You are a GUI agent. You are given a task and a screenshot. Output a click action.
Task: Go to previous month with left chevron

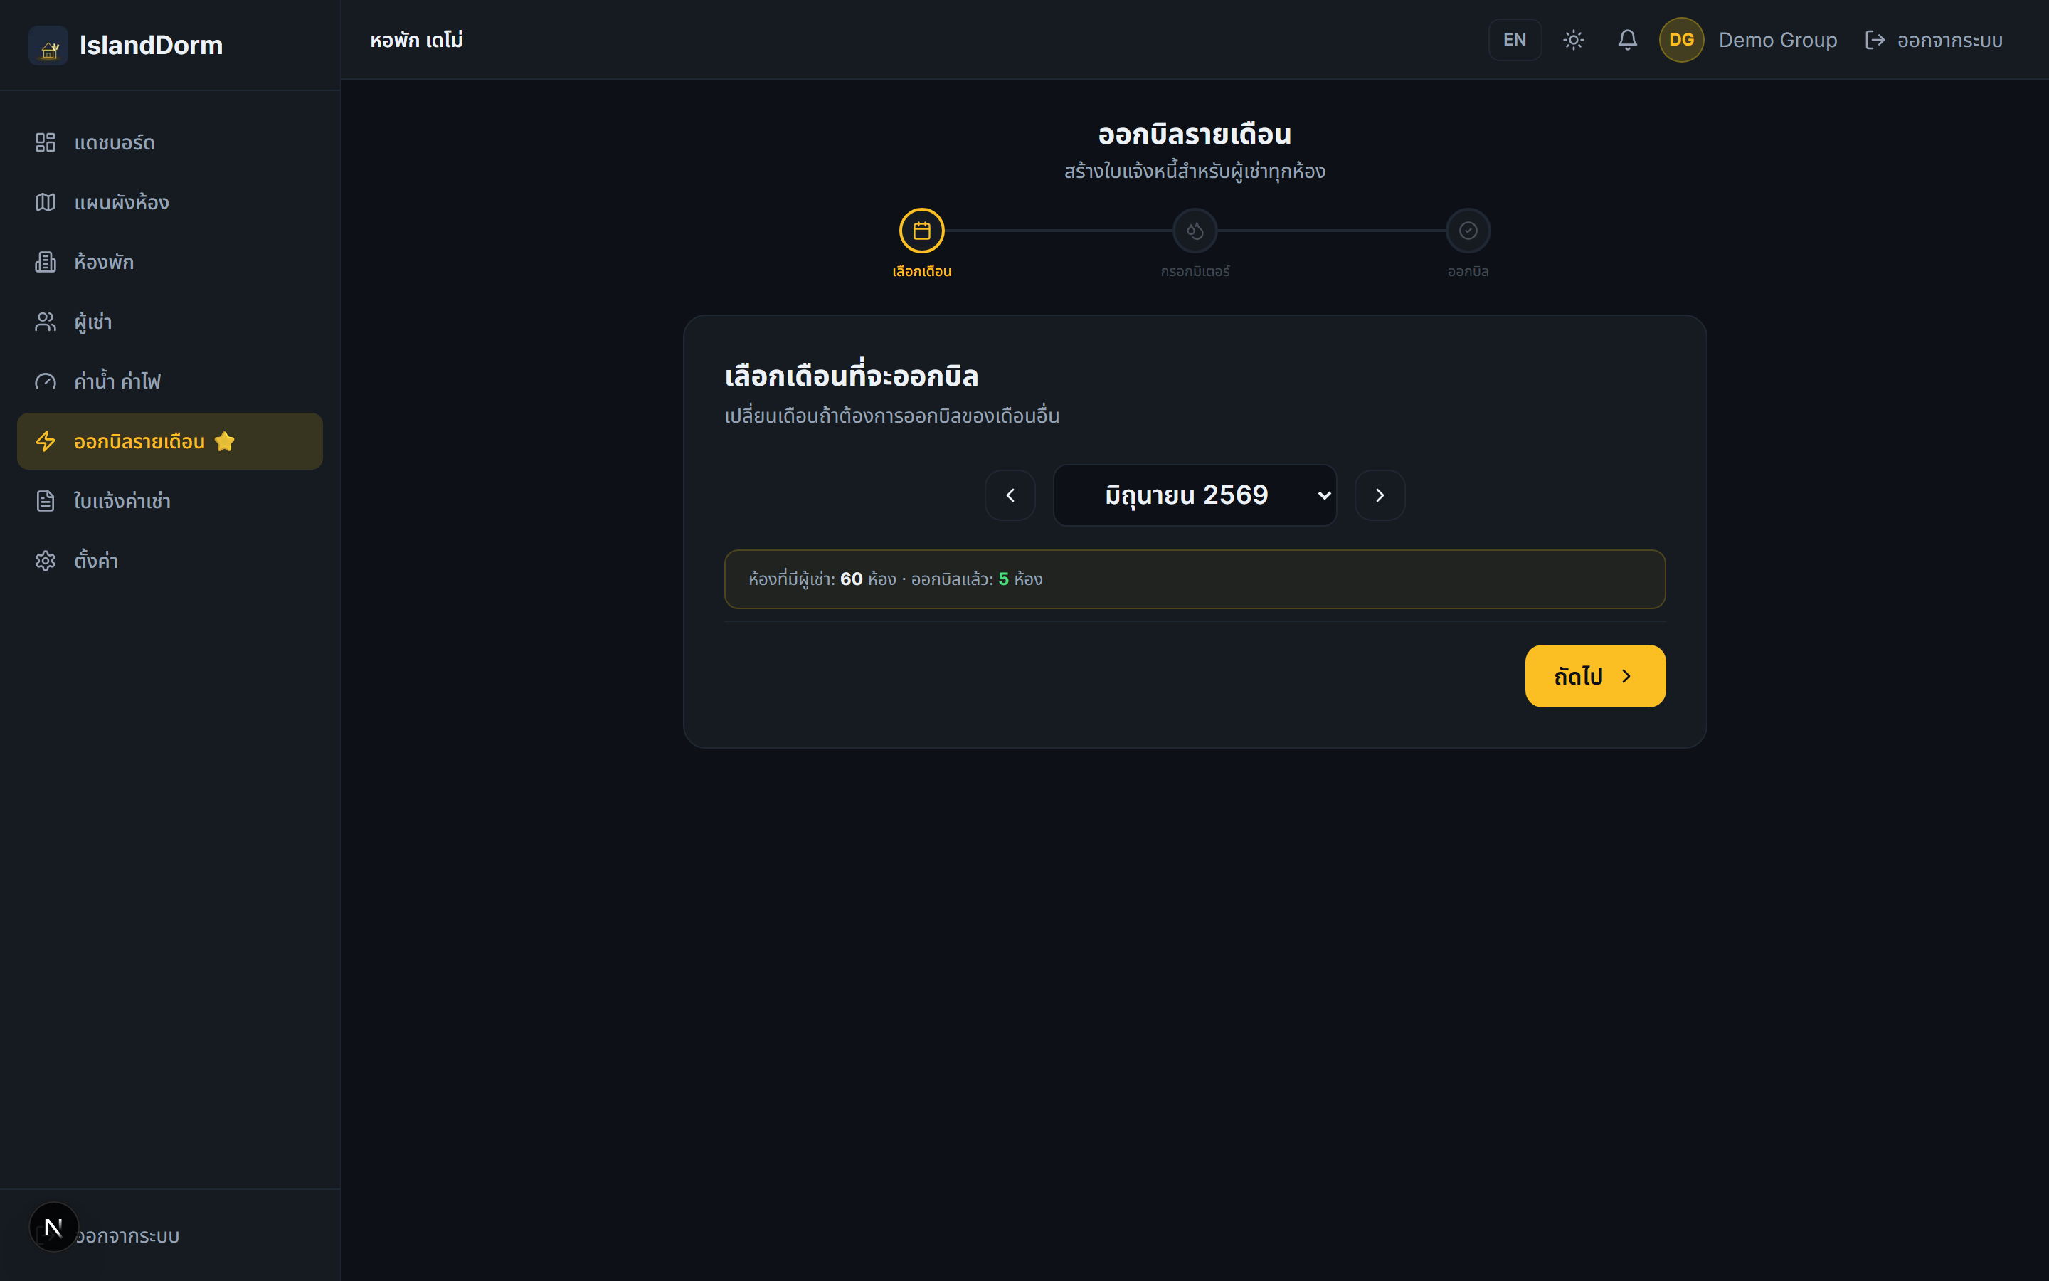point(1010,495)
